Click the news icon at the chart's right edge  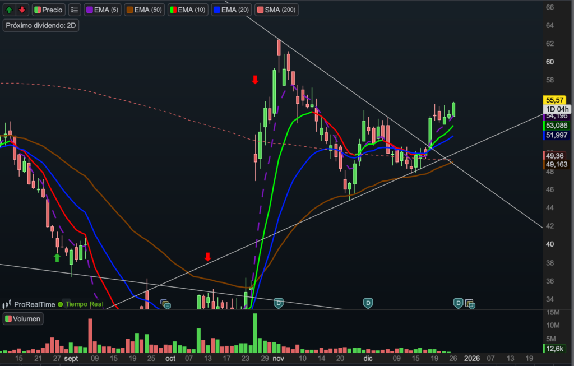(x=470, y=304)
